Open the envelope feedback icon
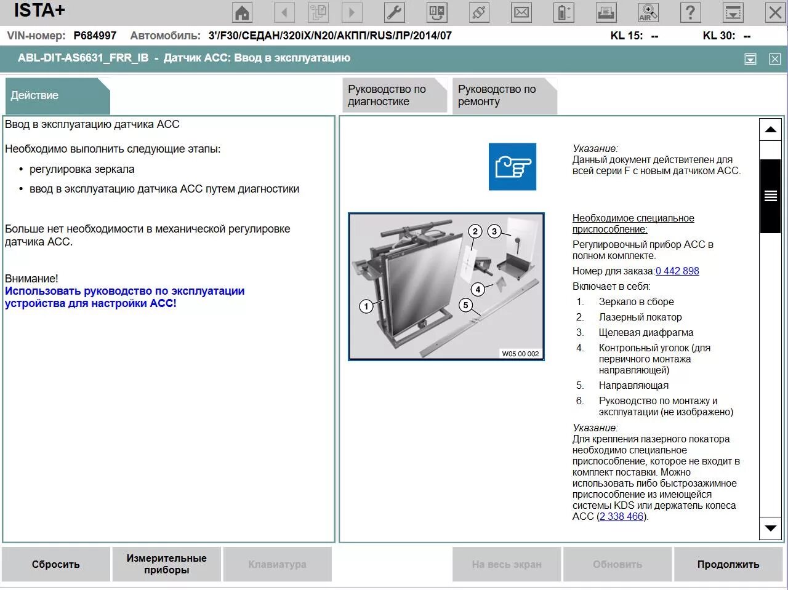 pos(521,12)
